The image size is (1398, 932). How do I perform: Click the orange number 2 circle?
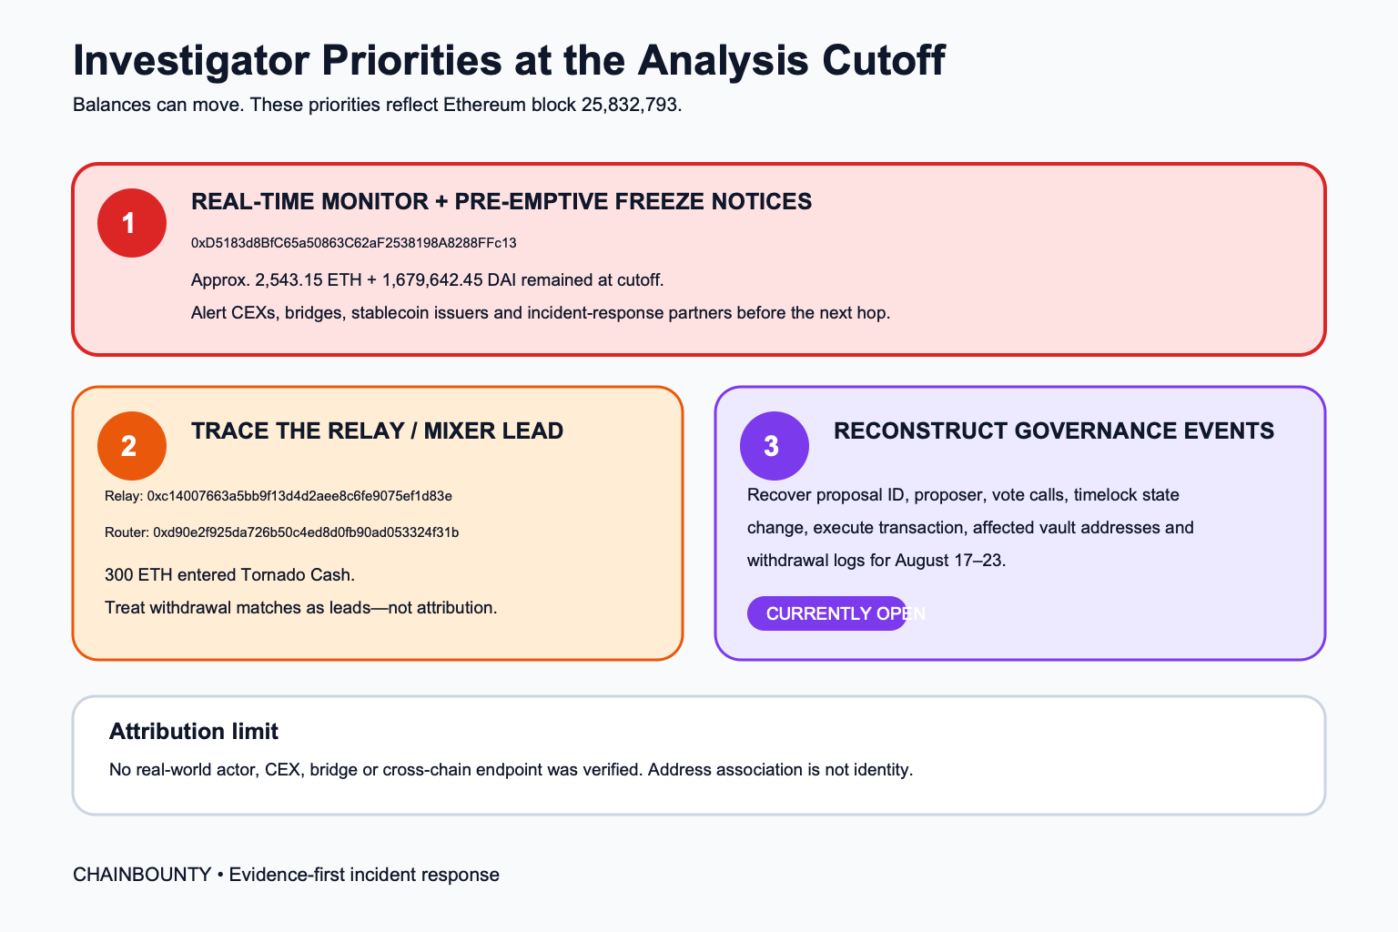[132, 446]
